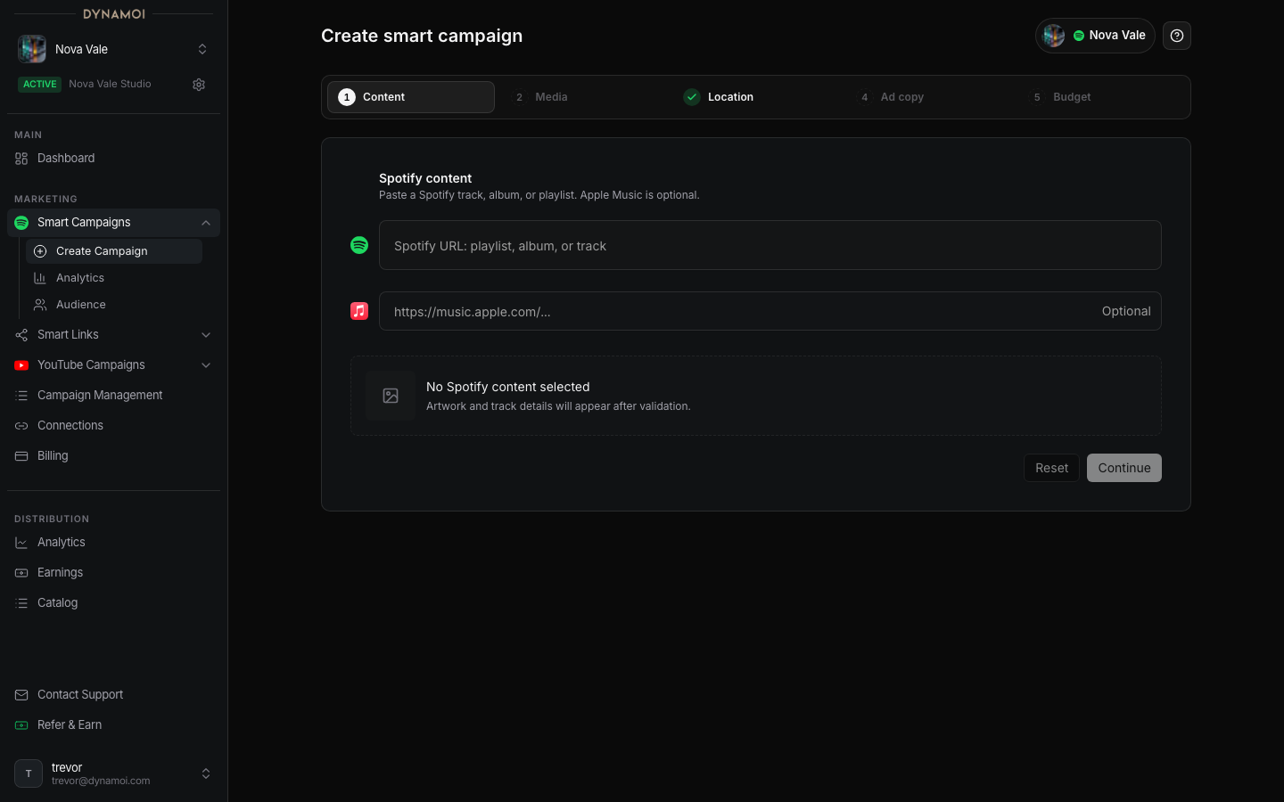Click the green checkmark on Location step
This screenshot has width=1284, height=802.
point(692,97)
